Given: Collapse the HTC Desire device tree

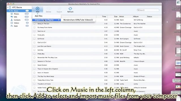Looking at the screenshot, I should (8, 8).
